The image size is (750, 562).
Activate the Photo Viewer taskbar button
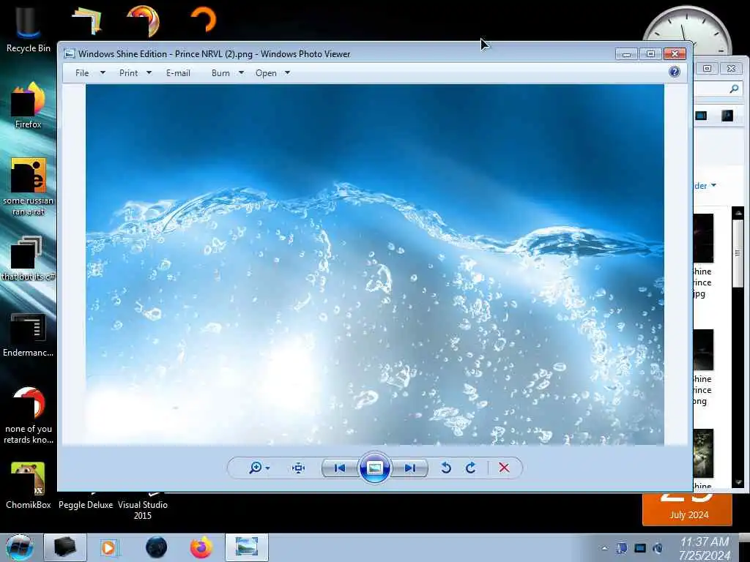[x=246, y=547]
